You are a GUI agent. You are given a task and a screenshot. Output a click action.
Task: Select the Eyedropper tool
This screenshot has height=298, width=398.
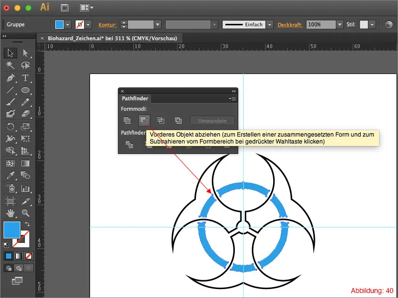coord(10,175)
